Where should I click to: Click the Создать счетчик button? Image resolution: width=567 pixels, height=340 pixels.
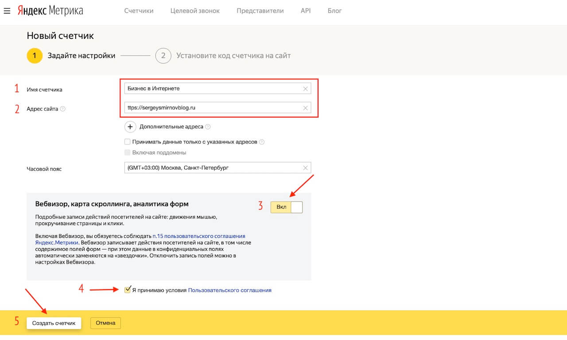[x=54, y=323]
